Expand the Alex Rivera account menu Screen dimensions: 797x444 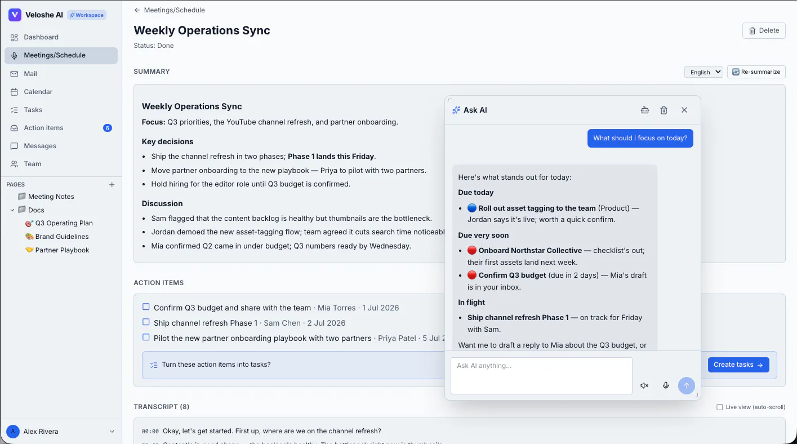point(112,432)
